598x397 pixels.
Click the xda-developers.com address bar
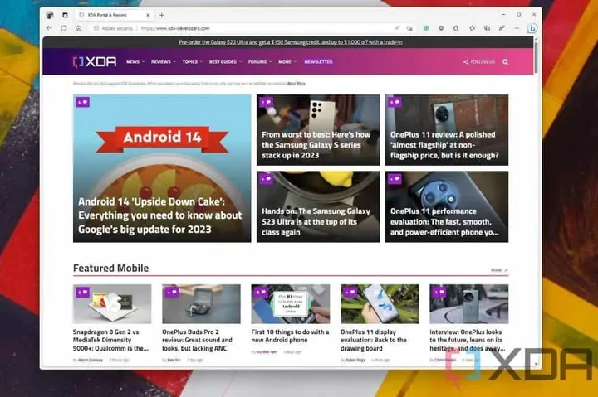pyautogui.click(x=175, y=28)
